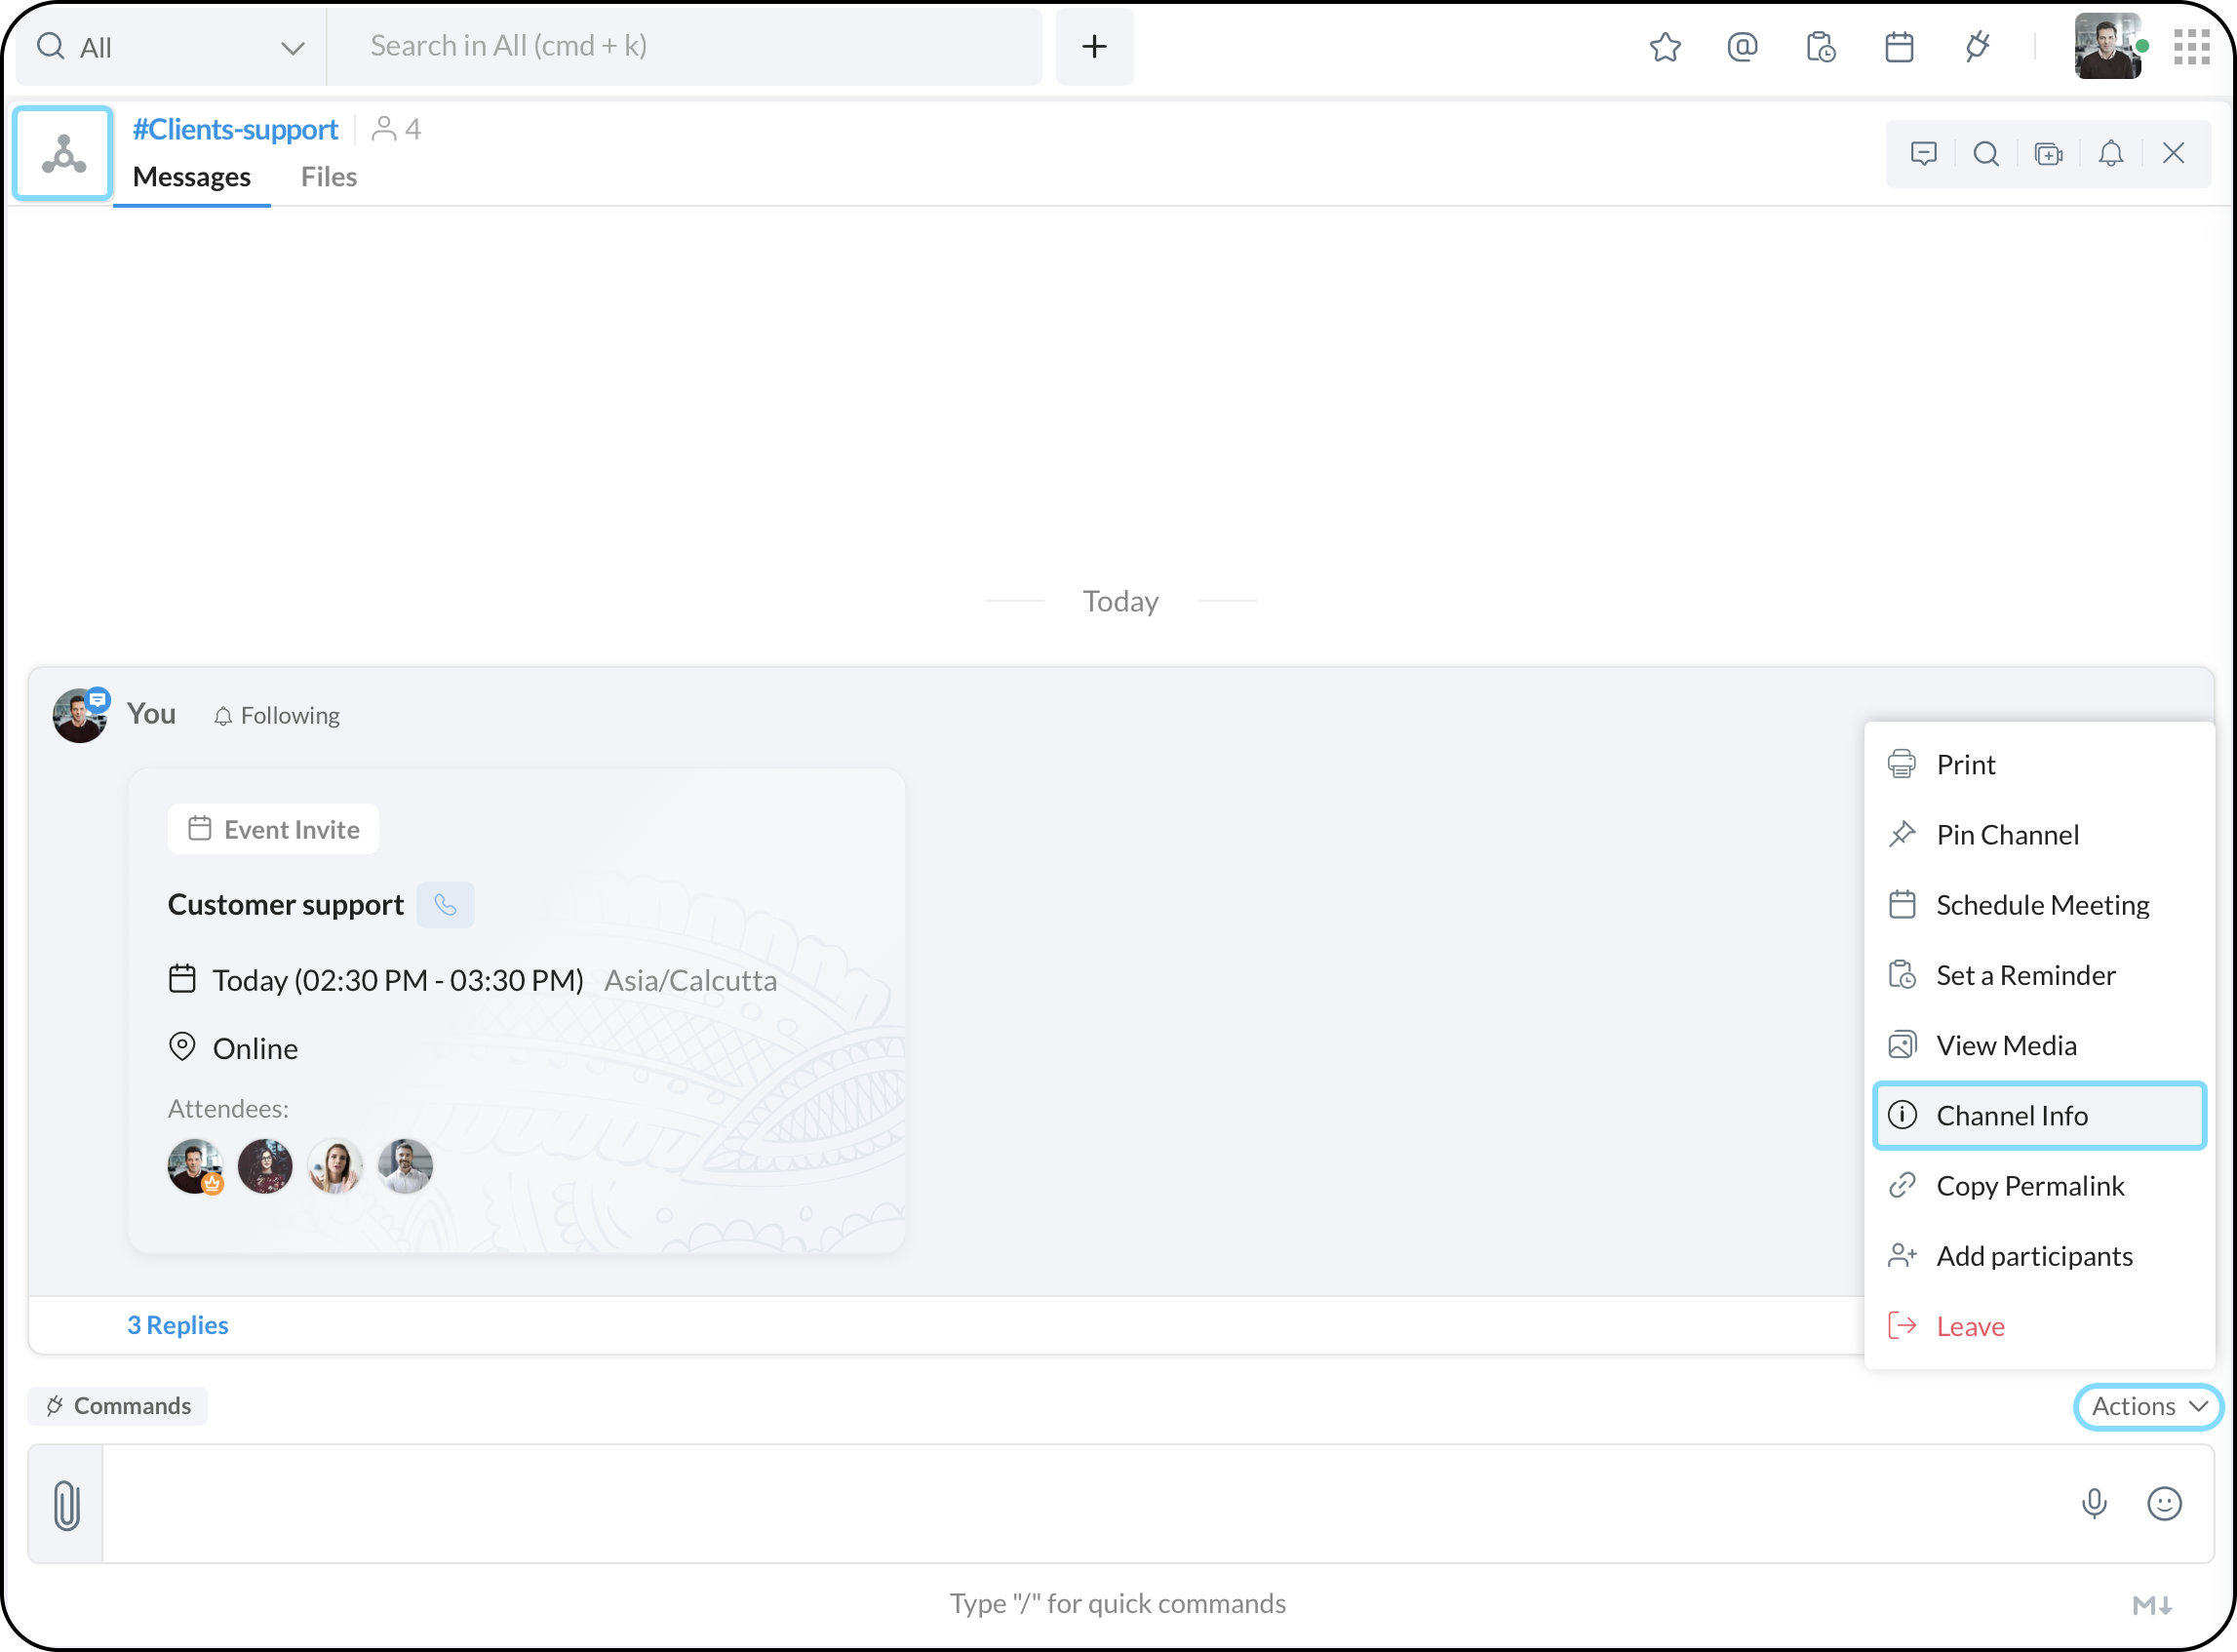Open the emoji picker smiley icon
2237x1652 pixels.
2164,1503
